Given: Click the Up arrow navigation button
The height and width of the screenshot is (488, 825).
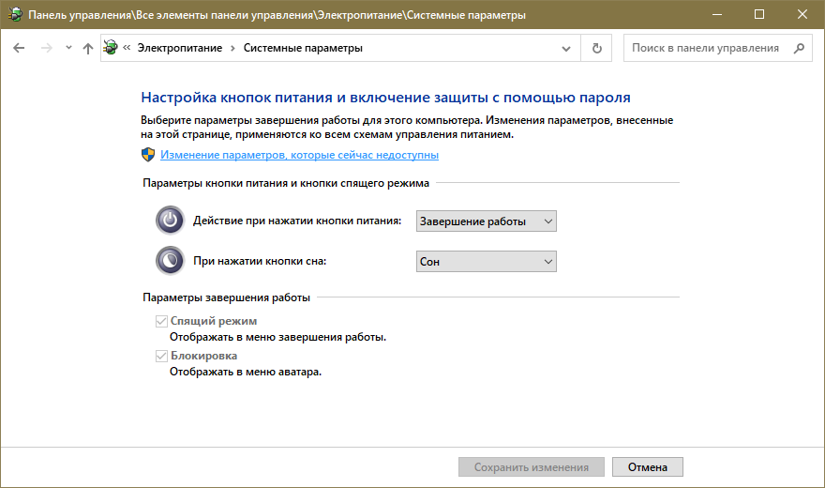Looking at the screenshot, I should 88,48.
